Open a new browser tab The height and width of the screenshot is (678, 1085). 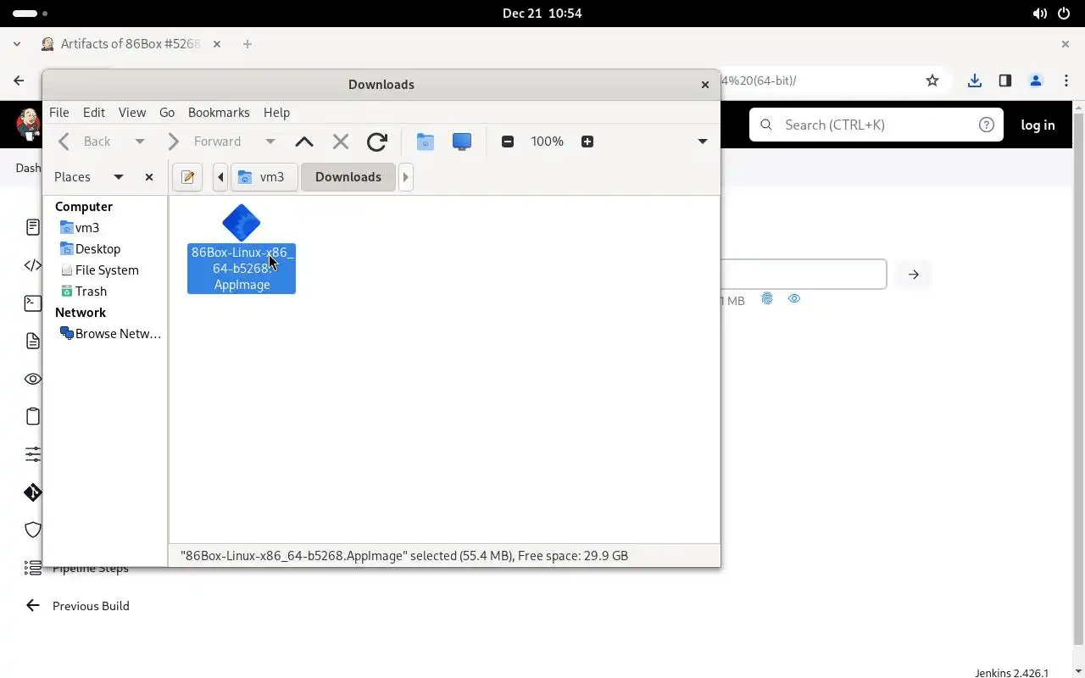point(248,44)
